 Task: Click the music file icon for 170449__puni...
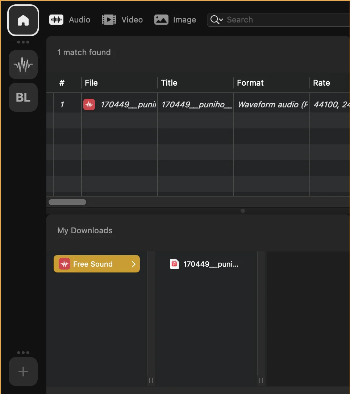175,264
